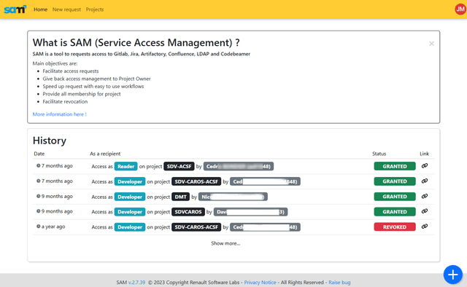Open link icon for DMT Developer request
The image size is (467, 287).
[425, 196]
